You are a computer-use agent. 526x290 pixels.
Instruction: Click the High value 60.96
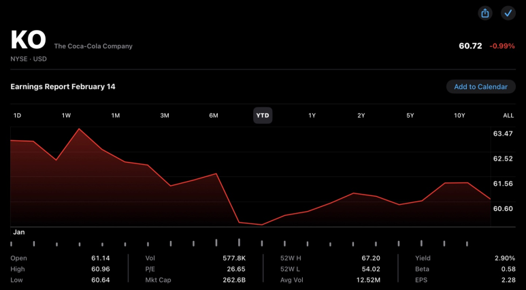100,269
